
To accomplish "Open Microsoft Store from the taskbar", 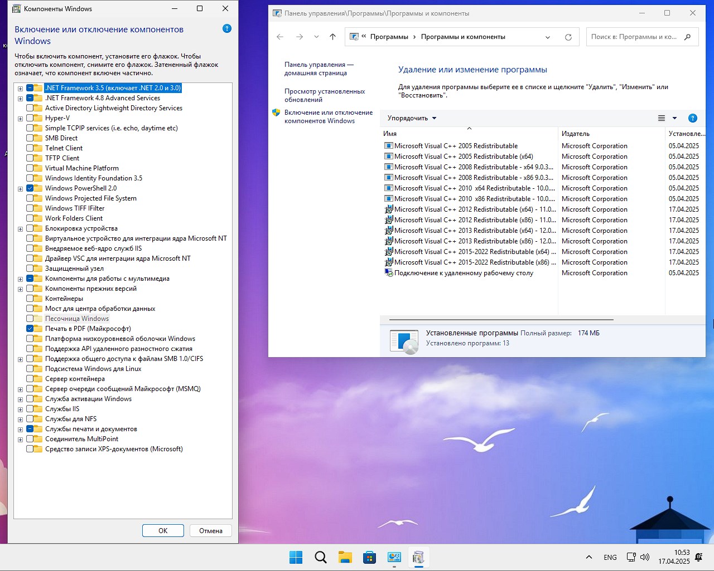I will pos(369,557).
